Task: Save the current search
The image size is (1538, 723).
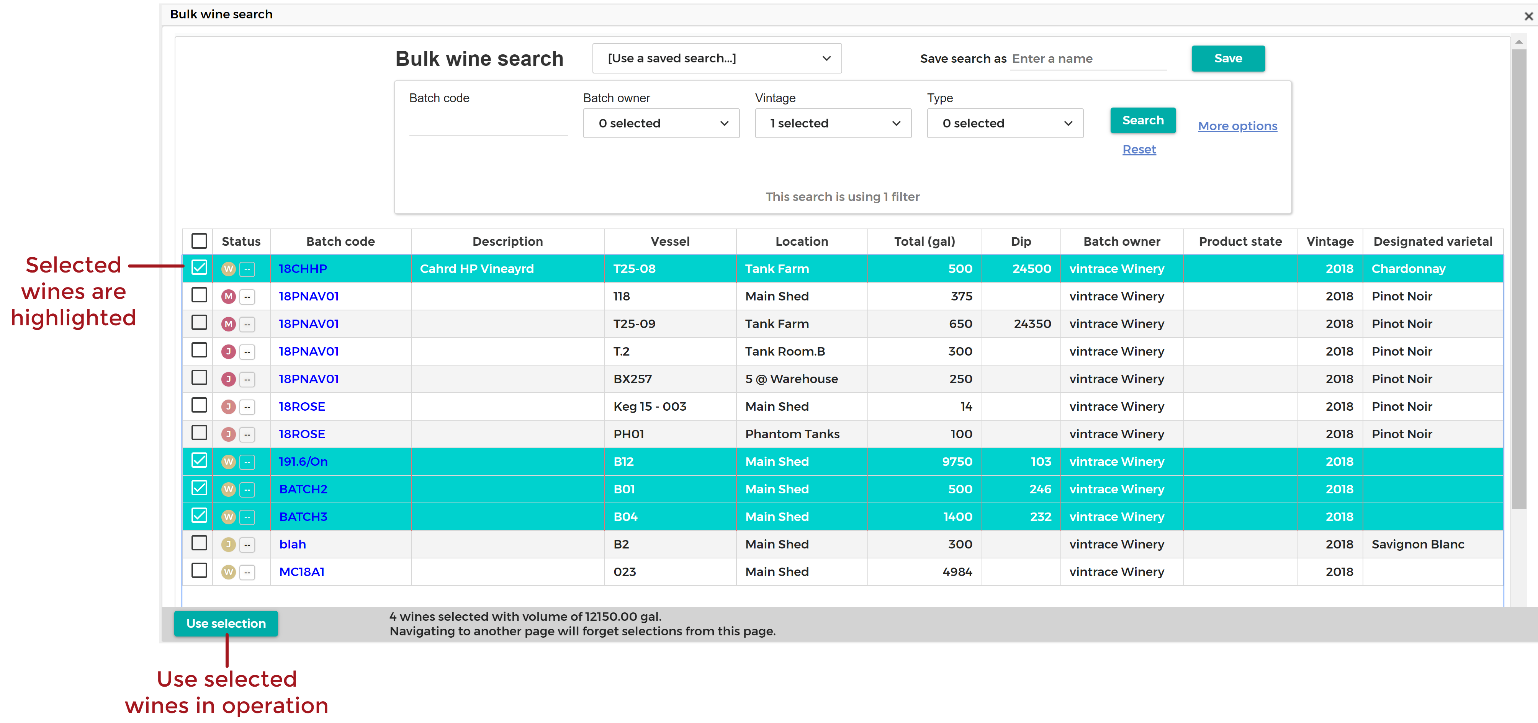Action: pos(1227,59)
